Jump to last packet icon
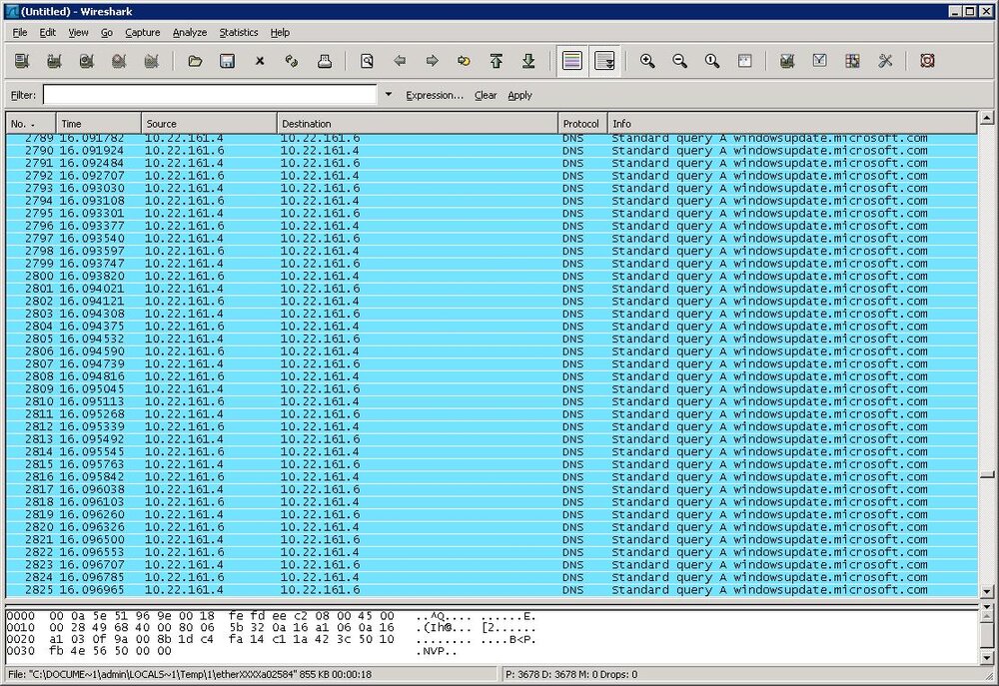This screenshot has height=686, width=999. (x=528, y=61)
